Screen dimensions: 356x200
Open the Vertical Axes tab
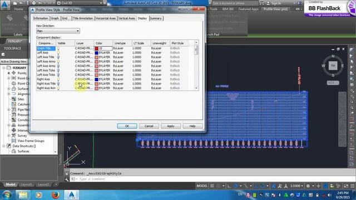127,18
